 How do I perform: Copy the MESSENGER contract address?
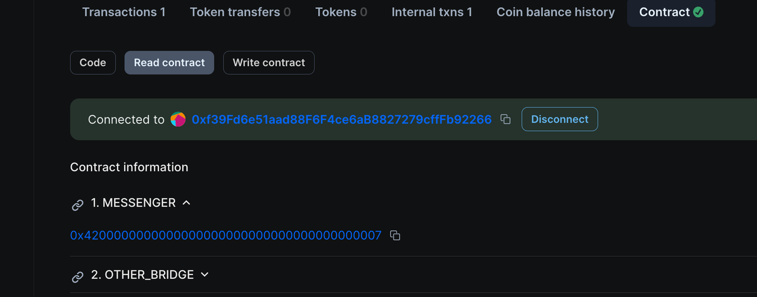pos(395,236)
